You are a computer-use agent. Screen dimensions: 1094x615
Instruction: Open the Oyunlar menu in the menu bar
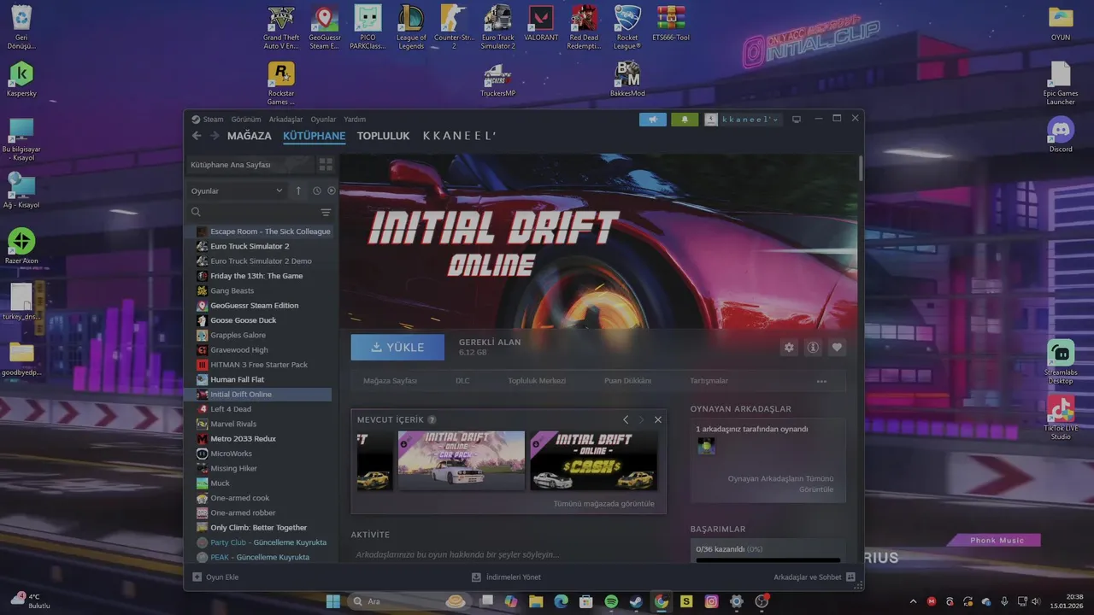323,120
